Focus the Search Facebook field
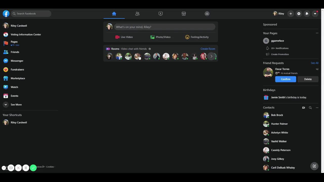Viewport: 324px width, 182px height. click(31, 14)
